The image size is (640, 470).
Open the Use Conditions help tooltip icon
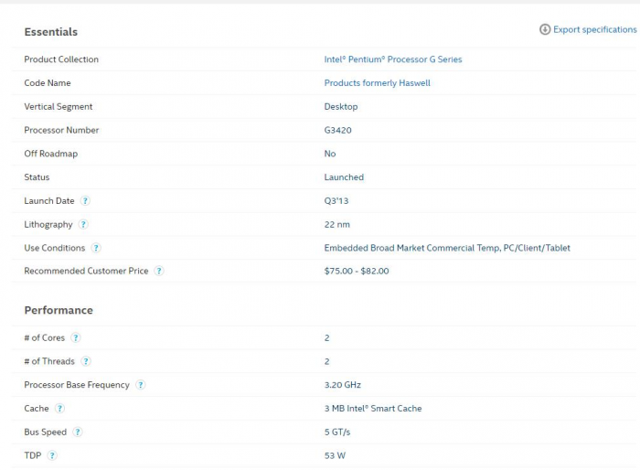click(96, 248)
